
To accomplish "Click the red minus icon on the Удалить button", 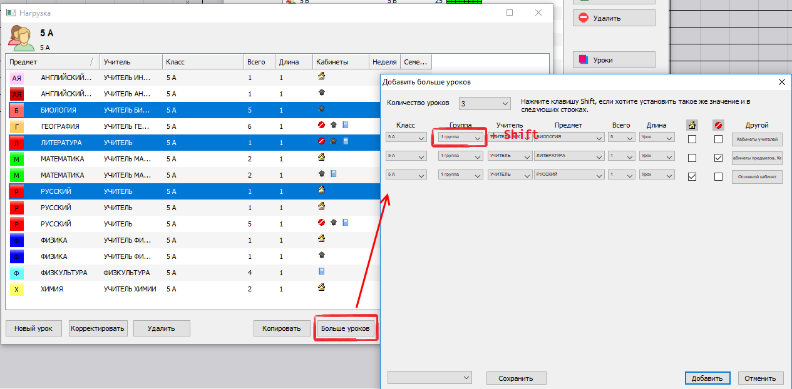I will [584, 18].
